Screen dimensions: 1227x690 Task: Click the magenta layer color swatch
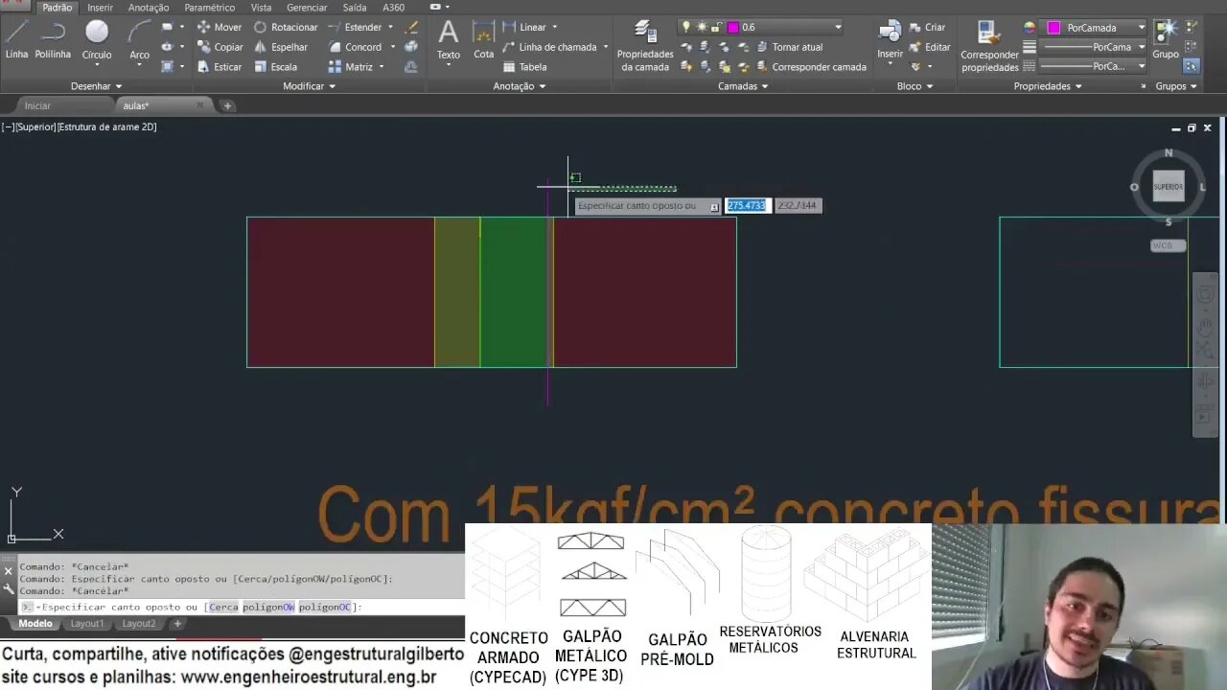[733, 28]
